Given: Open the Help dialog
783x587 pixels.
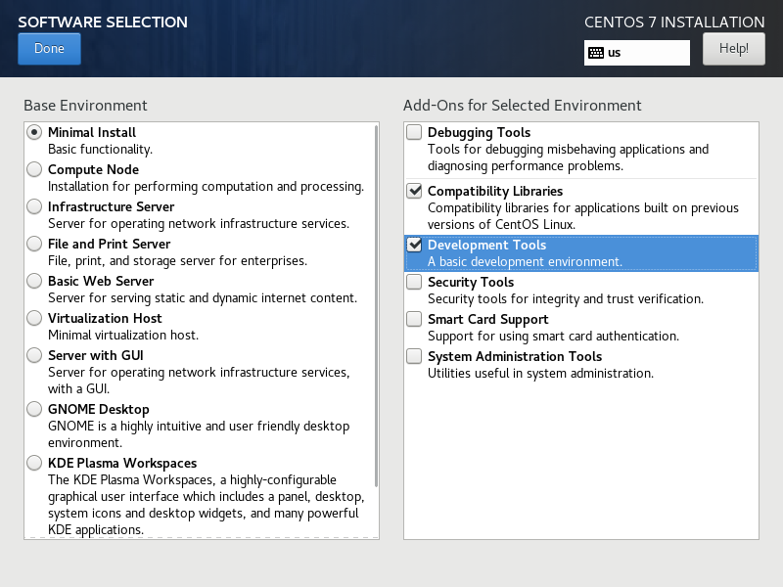Looking at the screenshot, I should (x=733, y=48).
